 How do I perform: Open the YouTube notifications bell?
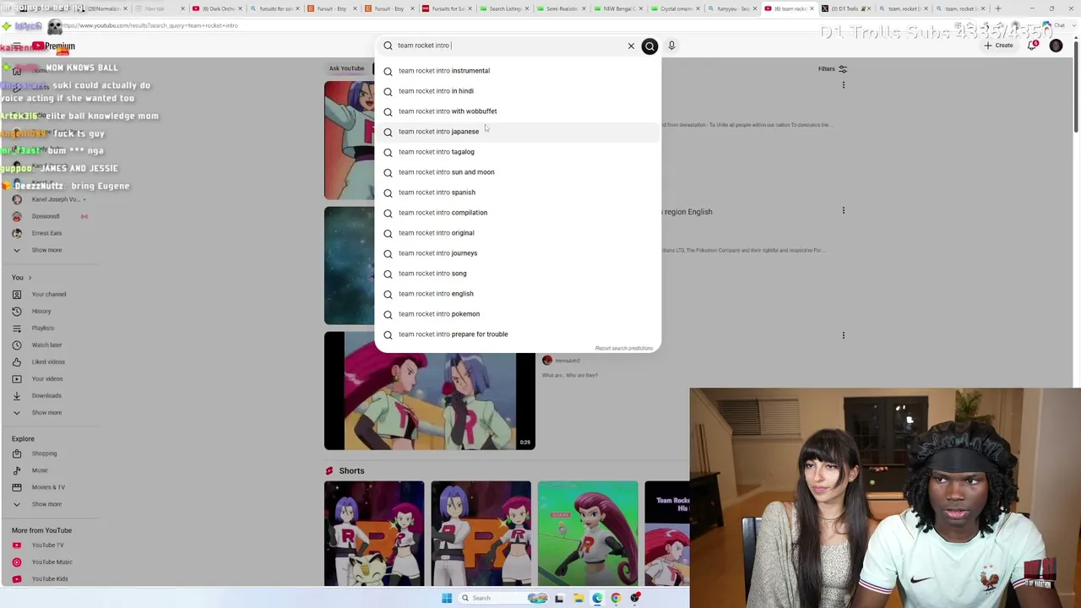click(x=1032, y=46)
